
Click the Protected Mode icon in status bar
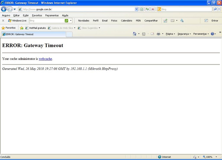[195, 157]
